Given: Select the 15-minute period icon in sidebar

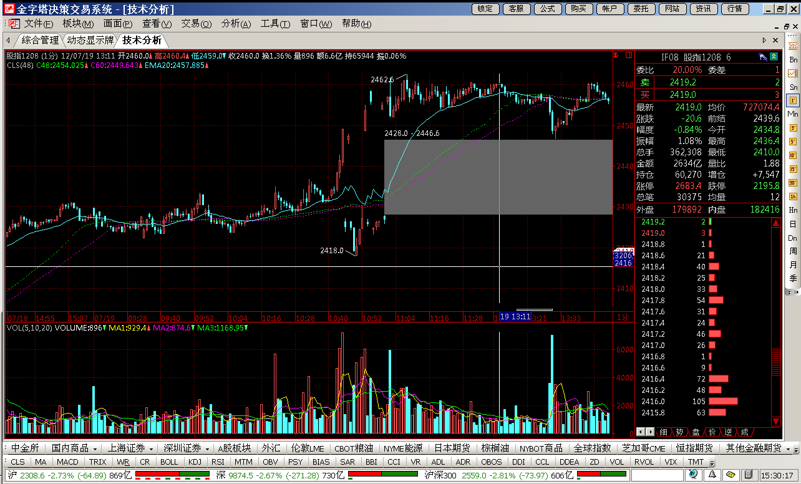Looking at the screenshot, I should tap(793, 169).
